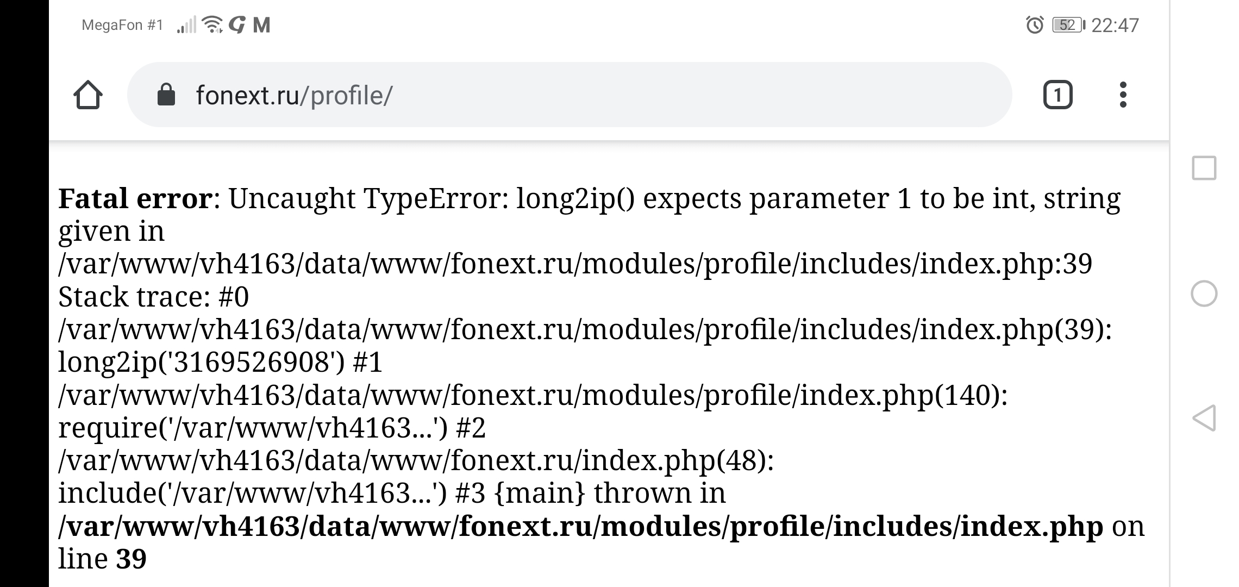This screenshot has height=587, width=1239.
Task: Tap the 22:47 clock in status bar
Action: tap(1115, 25)
